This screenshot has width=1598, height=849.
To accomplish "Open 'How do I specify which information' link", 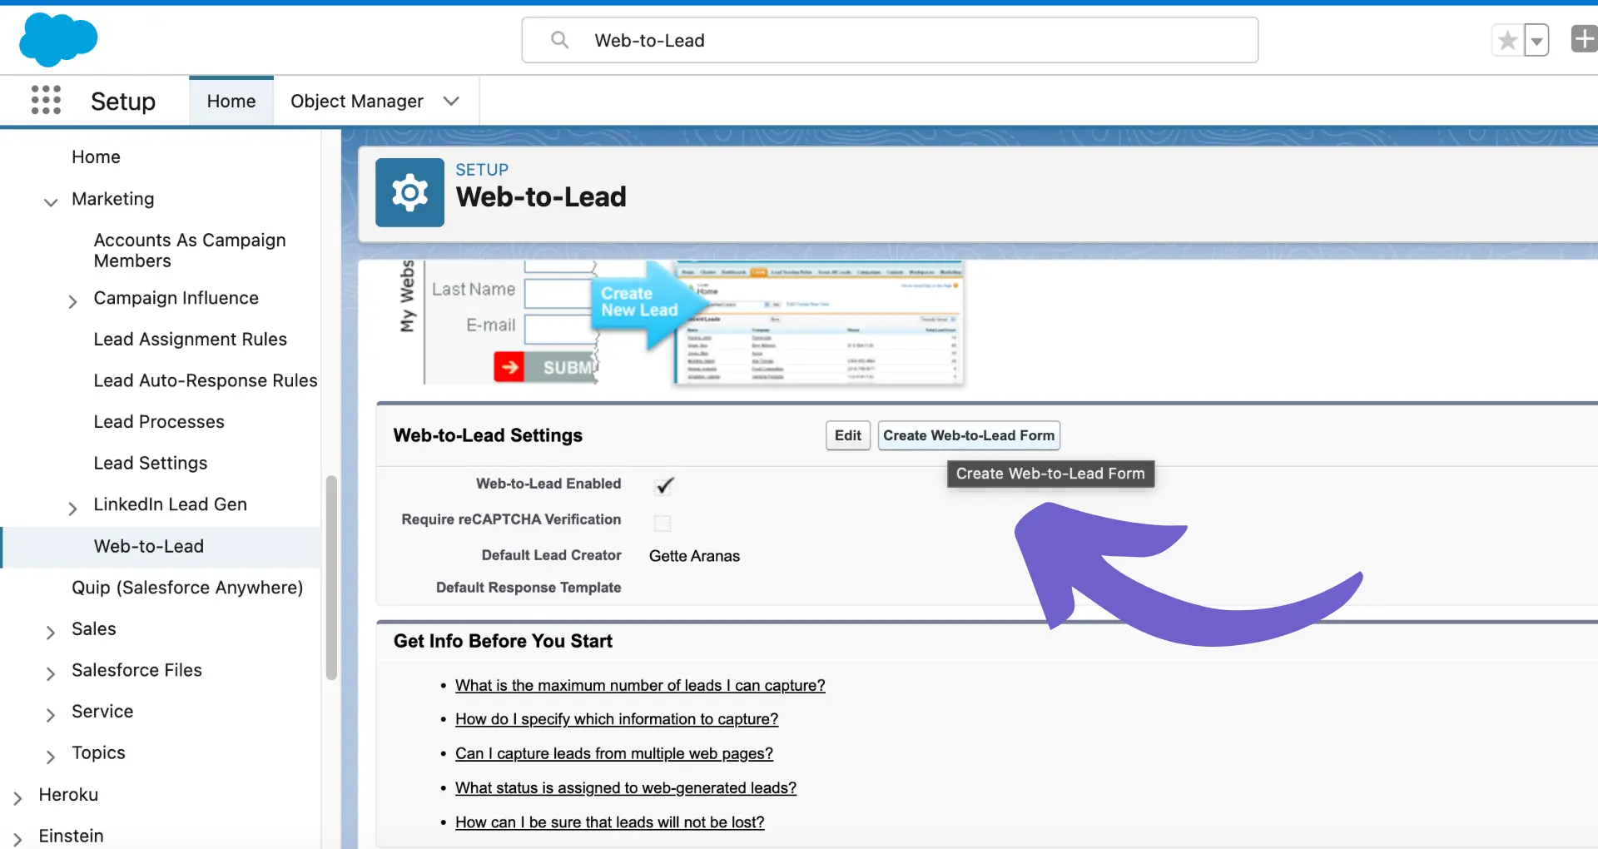I will click(x=617, y=719).
